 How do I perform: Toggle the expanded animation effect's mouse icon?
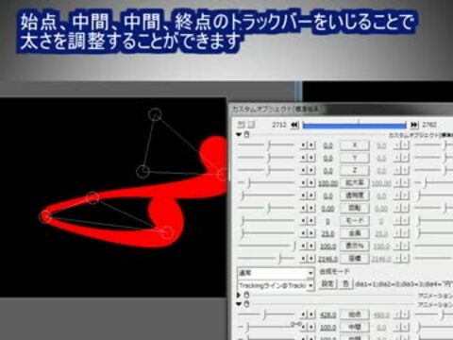247,304
